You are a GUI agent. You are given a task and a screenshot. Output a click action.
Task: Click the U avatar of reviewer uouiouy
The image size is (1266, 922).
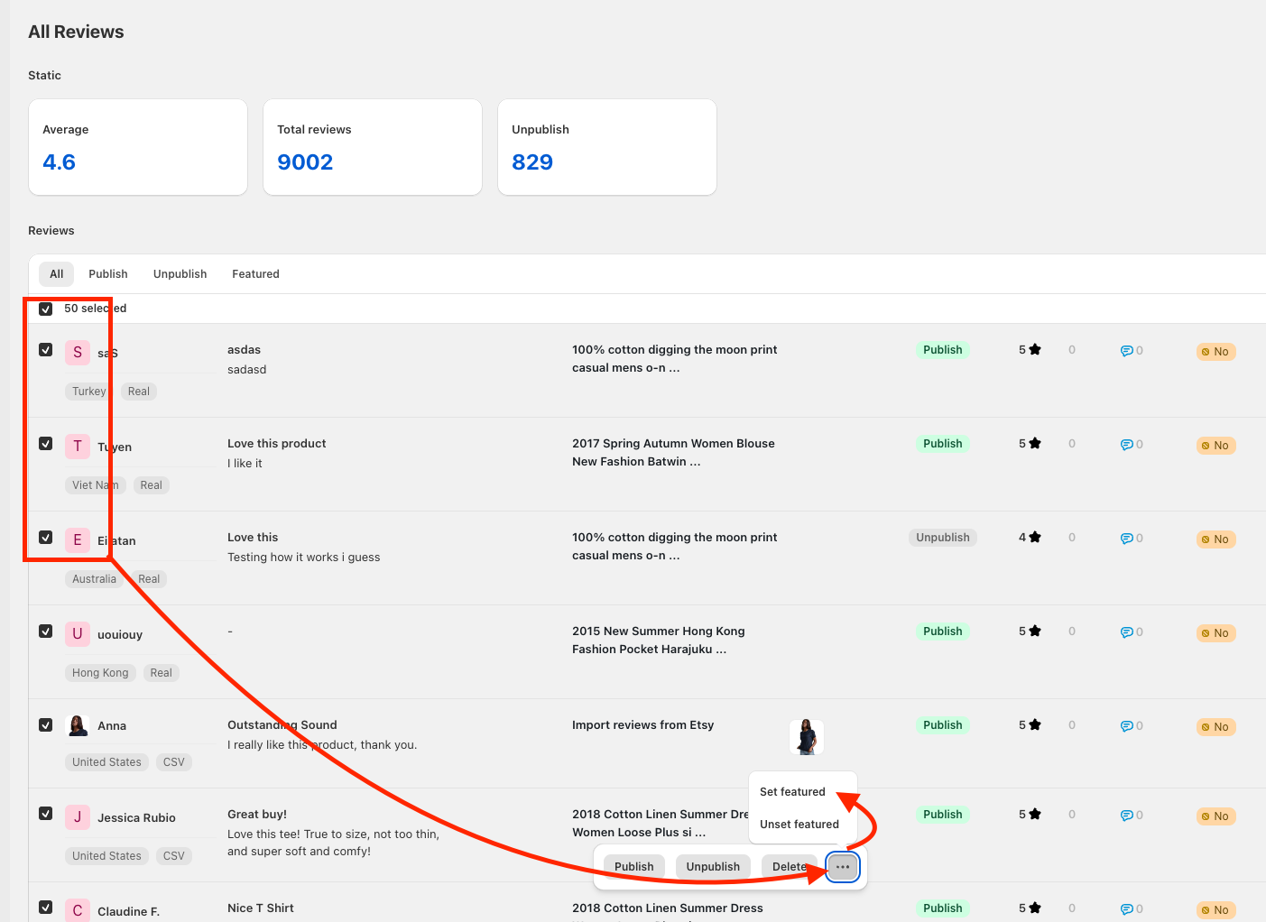78,633
